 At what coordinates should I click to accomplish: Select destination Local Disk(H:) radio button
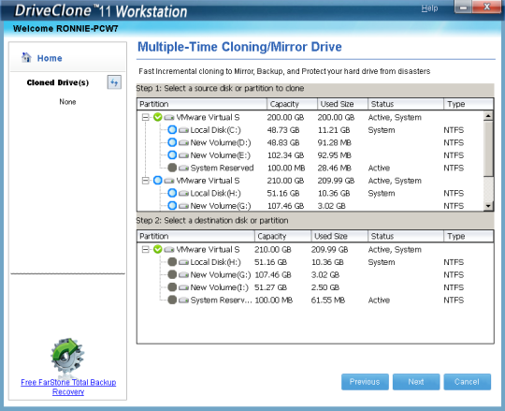(x=172, y=262)
